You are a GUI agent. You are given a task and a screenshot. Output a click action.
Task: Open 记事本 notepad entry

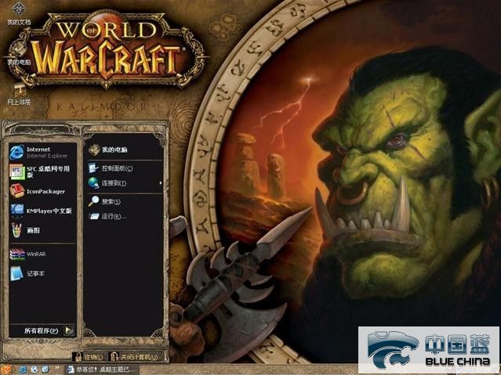(x=42, y=273)
